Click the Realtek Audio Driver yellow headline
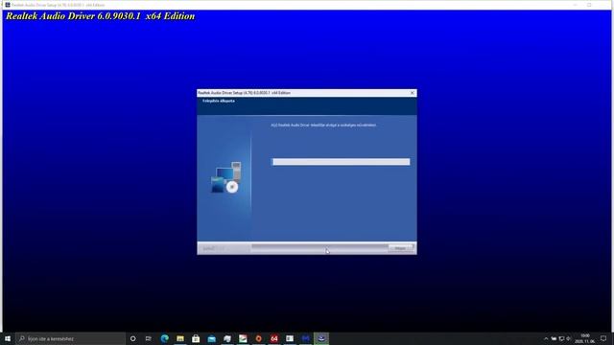614x345 pixels. (x=100, y=16)
